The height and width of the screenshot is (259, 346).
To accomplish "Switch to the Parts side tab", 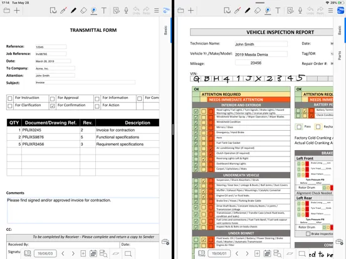I will 340,56.
